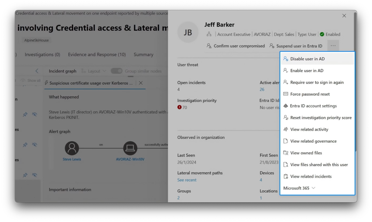Click the Last Seen date 26/1/2024

187,162
